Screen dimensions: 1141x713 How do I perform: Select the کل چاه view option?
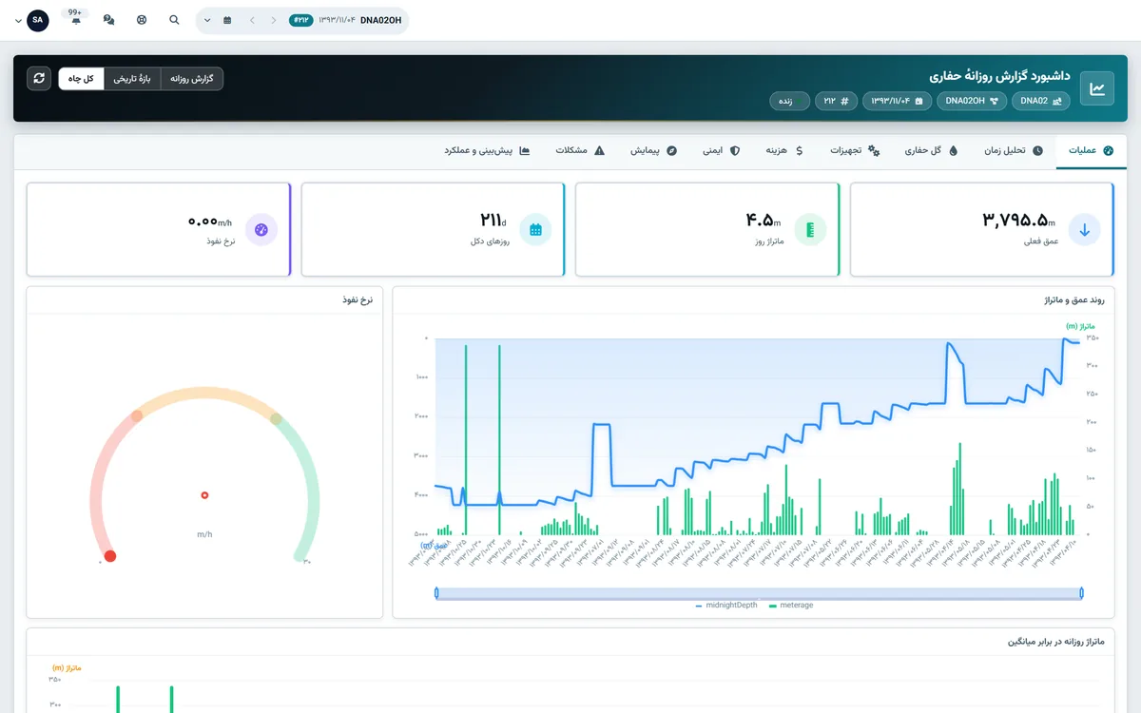(81, 78)
